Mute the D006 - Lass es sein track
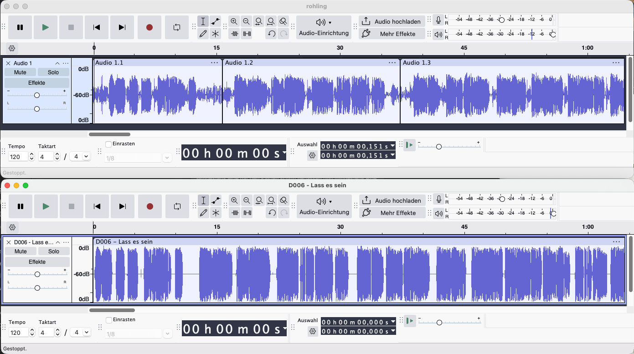Viewport: 634px width, 354px height. [x=21, y=251]
